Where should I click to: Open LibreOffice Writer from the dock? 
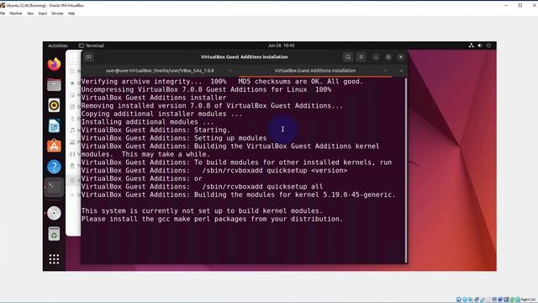[x=54, y=125]
